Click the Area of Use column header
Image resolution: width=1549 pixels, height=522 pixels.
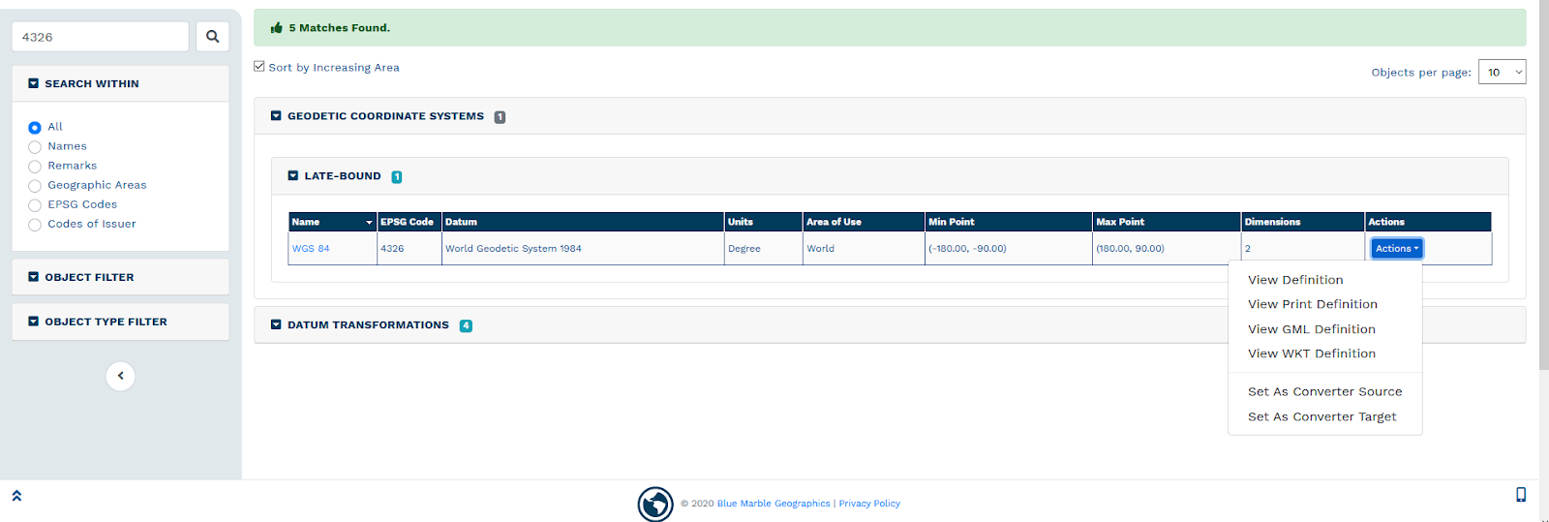[864, 222]
